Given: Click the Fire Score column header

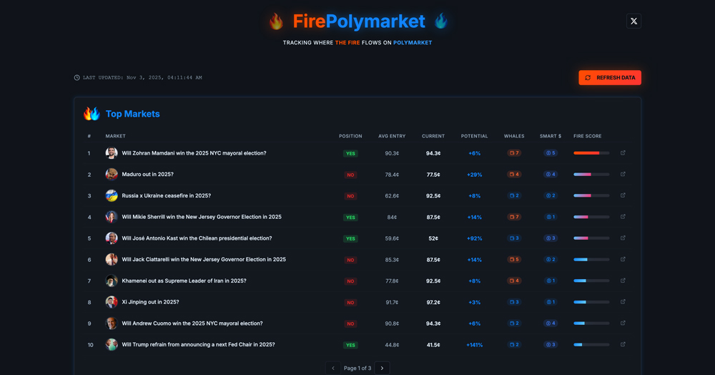Looking at the screenshot, I should 587,136.
